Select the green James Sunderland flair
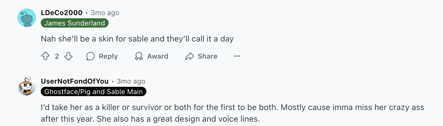This screenshot has height=126, width=443. click(x=75, y=23)
